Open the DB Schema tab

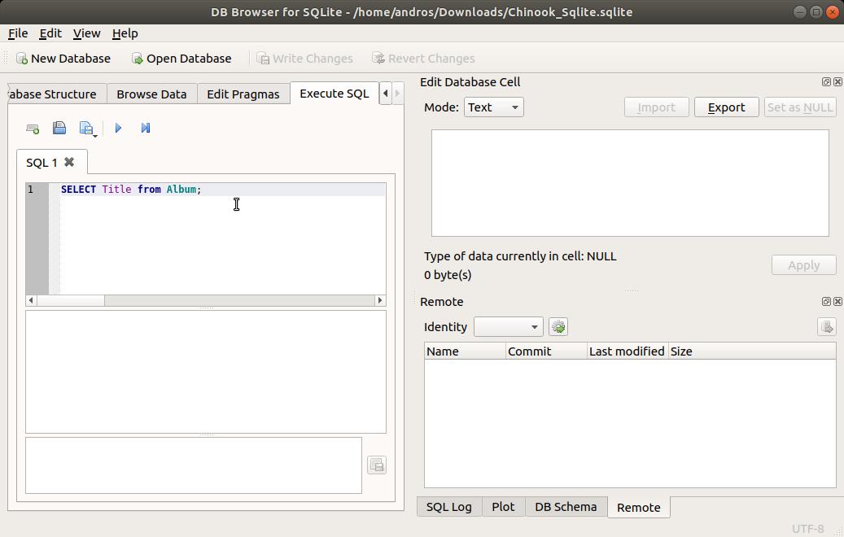(566, 506)
